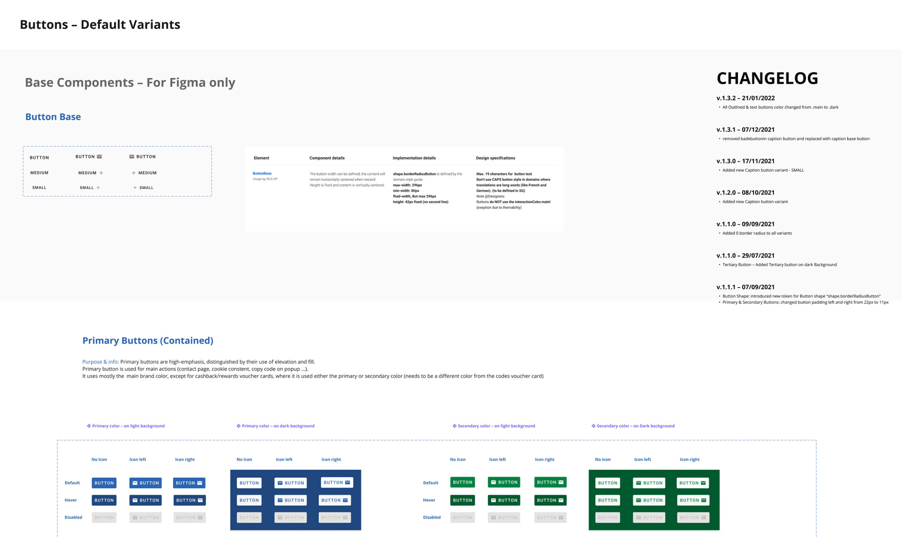Click envelope icon in Default icon-left button on green panel
The width and height of the screenshot is (902, 538).
click(x=638, y=483)
